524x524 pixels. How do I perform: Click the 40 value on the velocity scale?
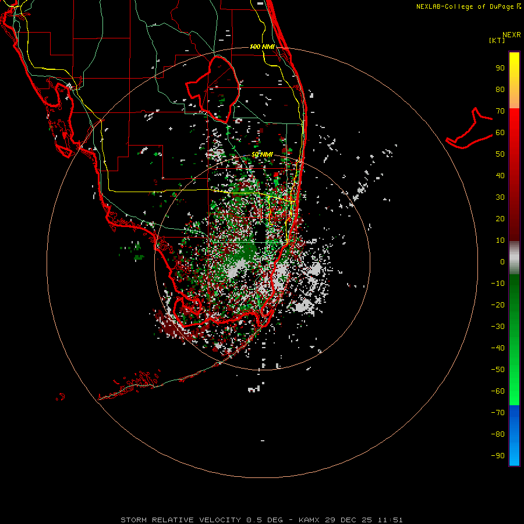[x=500, y=175]
